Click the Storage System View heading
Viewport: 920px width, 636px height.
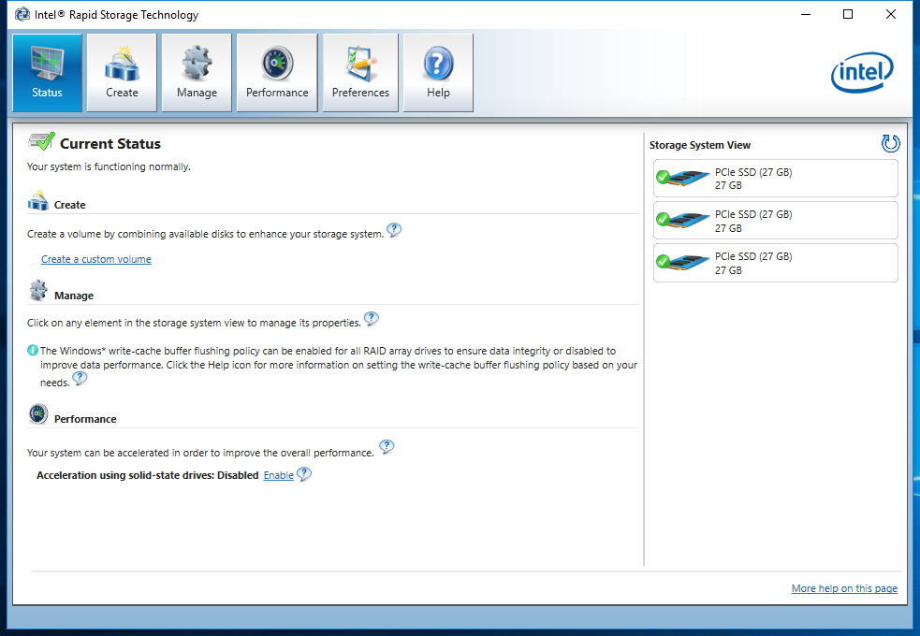(699, 145)
